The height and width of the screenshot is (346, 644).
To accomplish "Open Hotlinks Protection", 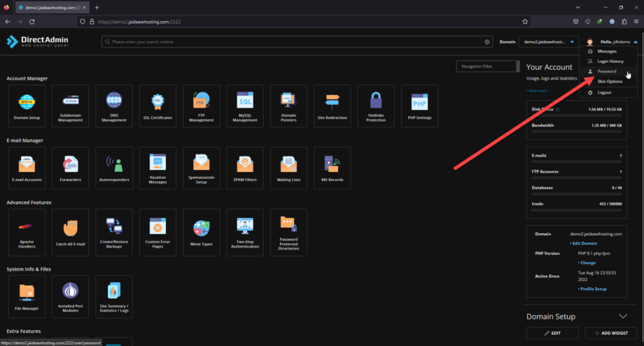I will point(376,106).
